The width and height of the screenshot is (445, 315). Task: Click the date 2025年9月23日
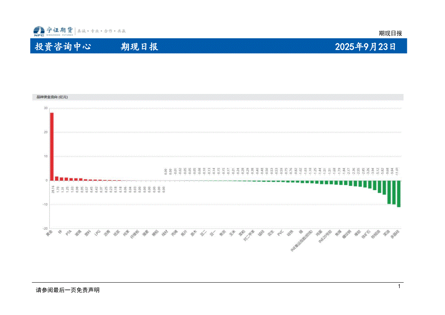365,47
